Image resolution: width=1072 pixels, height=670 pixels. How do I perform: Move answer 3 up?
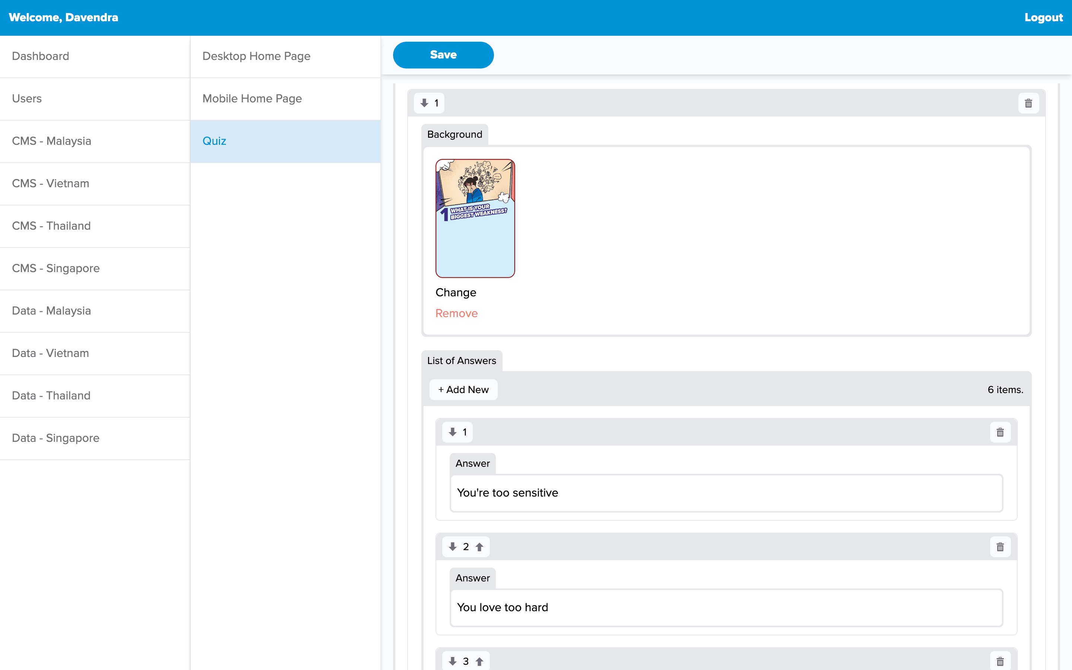(479, 661)
